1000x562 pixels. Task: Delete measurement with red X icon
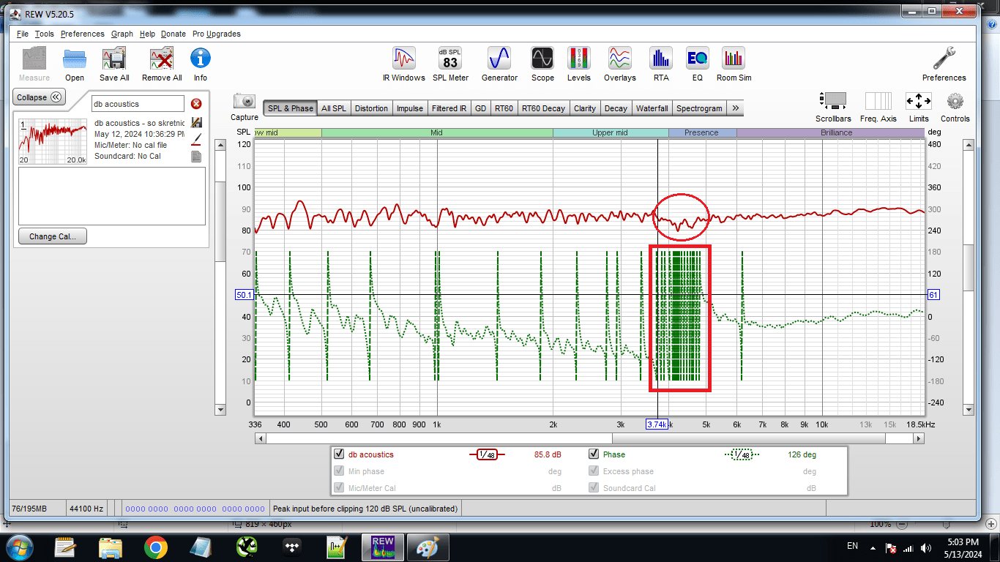196,104
